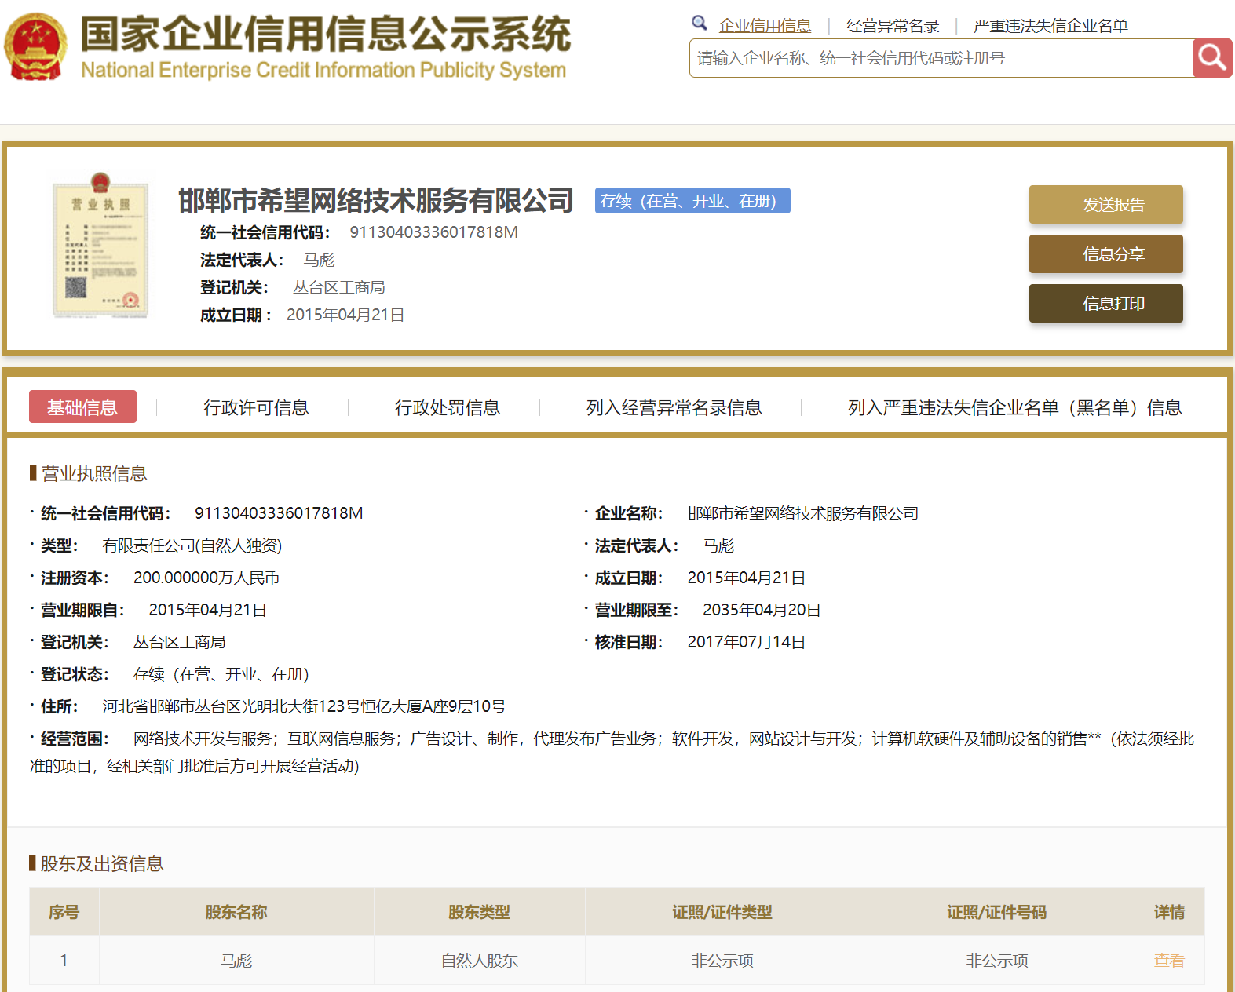This screenshot has width=1235, height=992.
Task: Open the 列入经营异常名录信息 tab
Action: [x=674, y=408]
